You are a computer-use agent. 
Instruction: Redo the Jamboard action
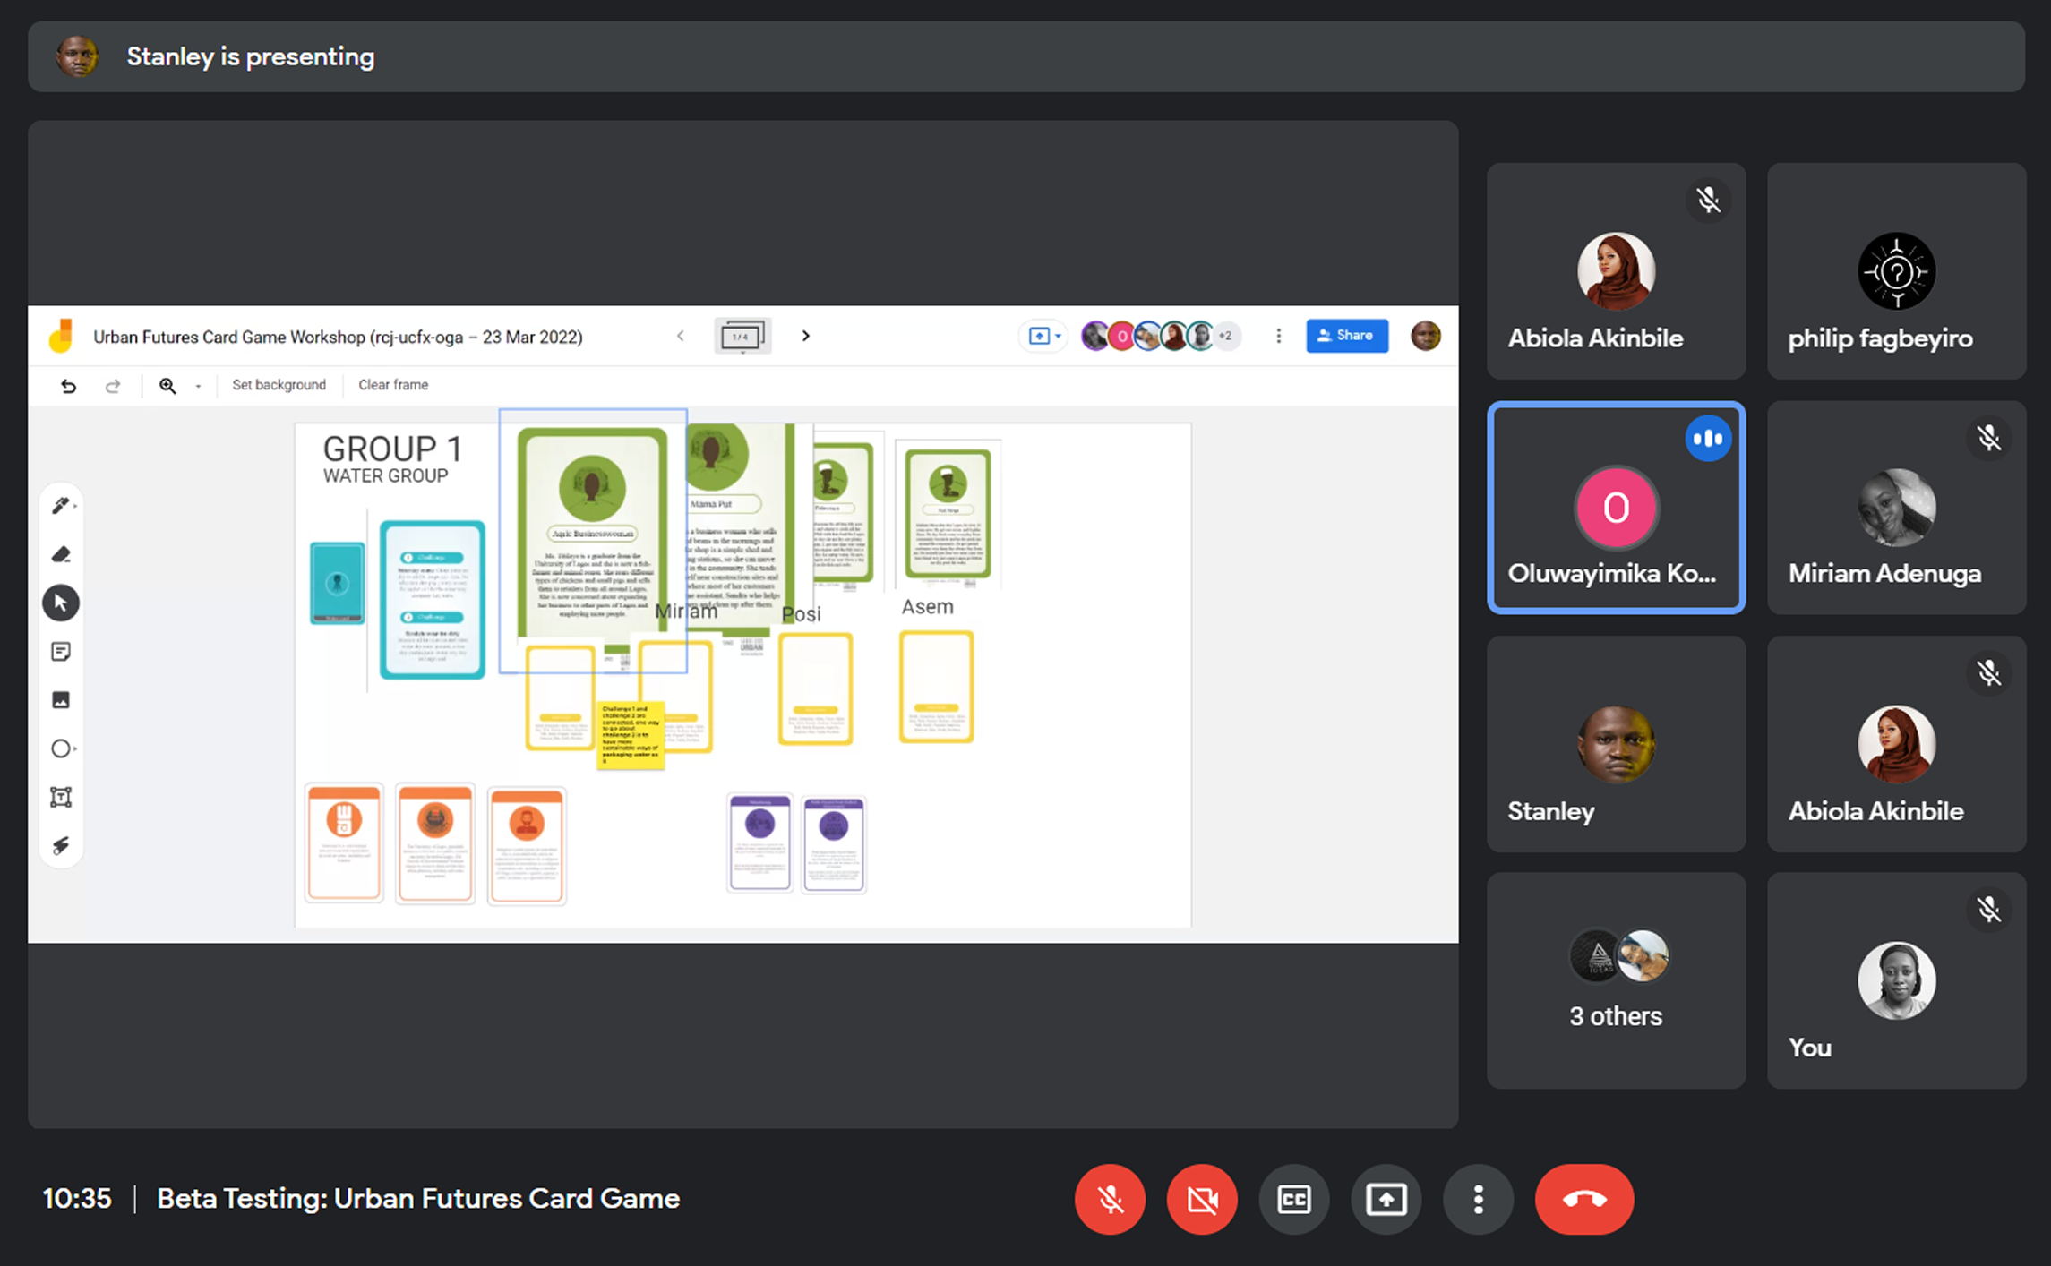point(113,386)
